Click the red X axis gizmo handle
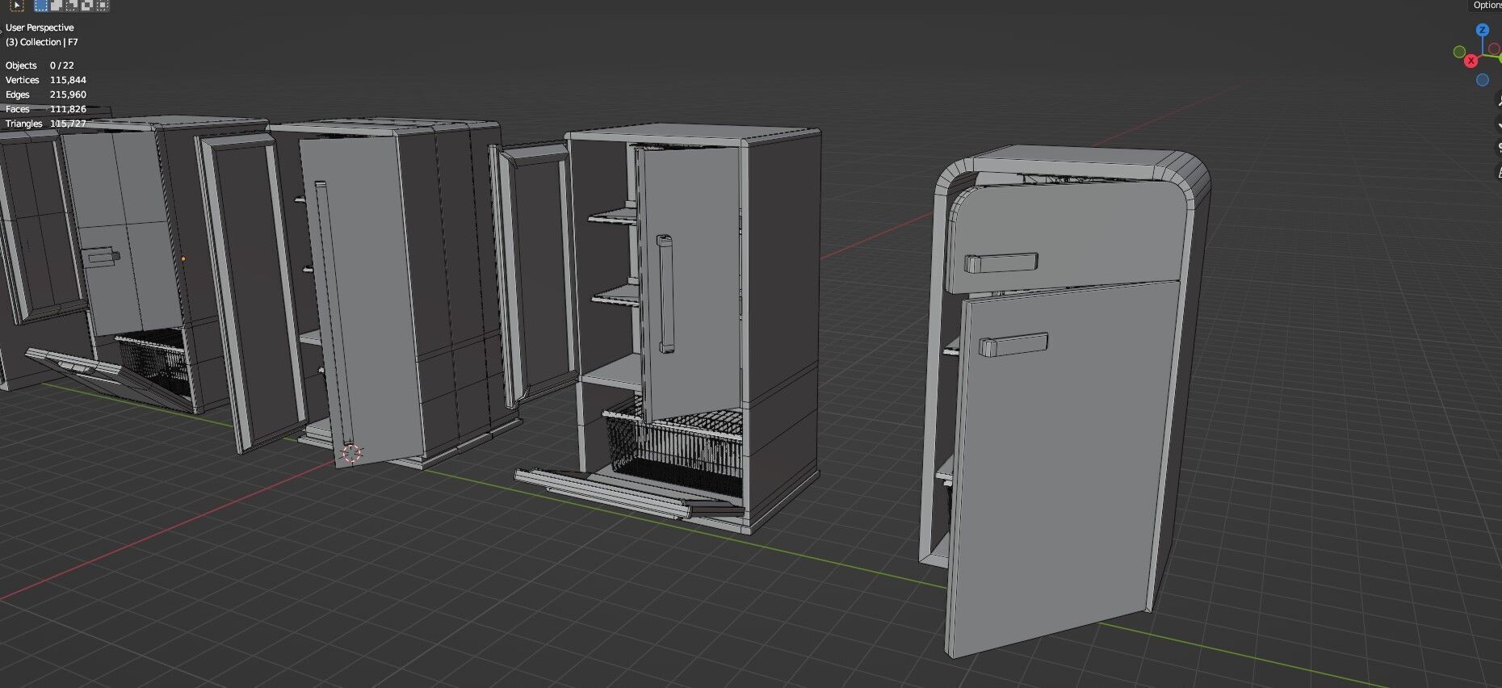This screenshot has height=688, width=1502. (1471, 61)
